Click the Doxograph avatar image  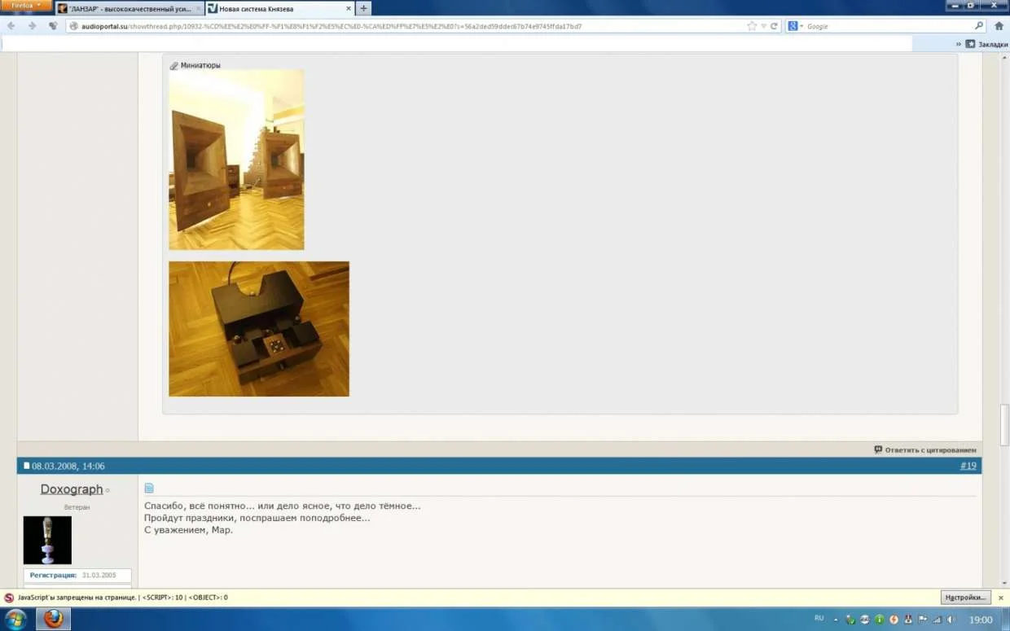click(47, 540)
